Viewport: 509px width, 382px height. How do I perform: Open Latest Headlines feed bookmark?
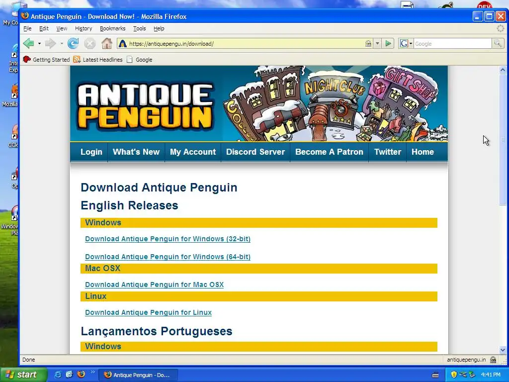tap(98, 60)
